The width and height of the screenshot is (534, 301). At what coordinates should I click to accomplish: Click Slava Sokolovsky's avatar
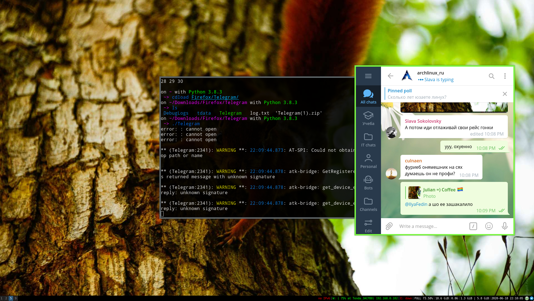[x=391, y=132]
